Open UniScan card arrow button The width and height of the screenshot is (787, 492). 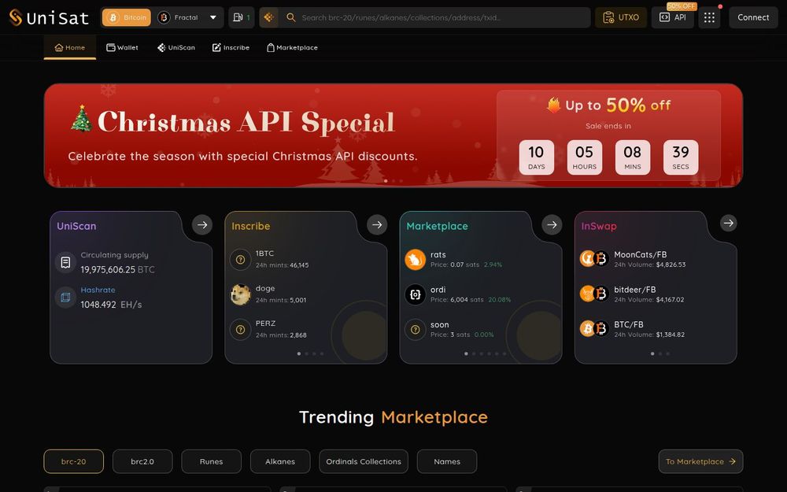tap(202, 225)
